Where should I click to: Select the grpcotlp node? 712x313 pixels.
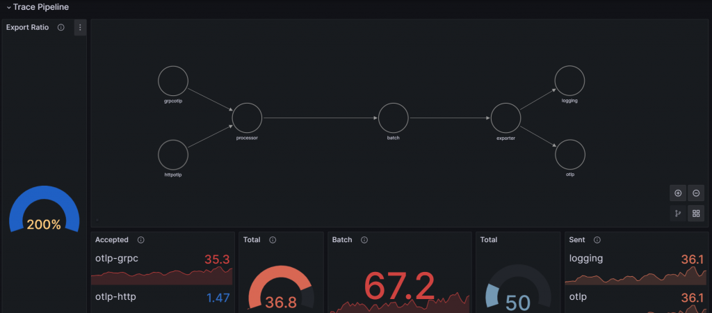tap(173, 81)
